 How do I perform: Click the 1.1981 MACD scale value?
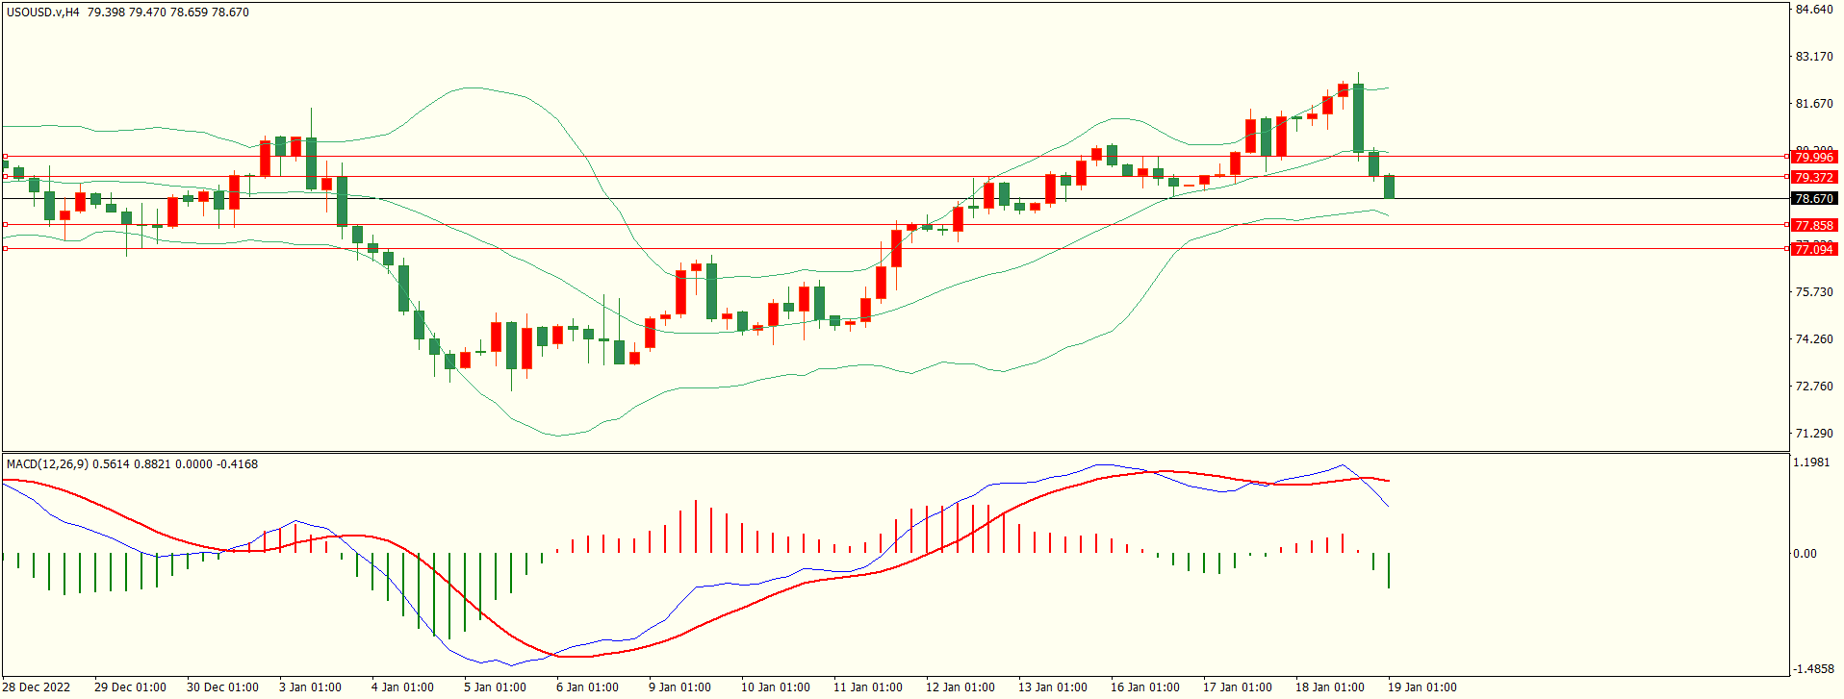[1810, 462]
